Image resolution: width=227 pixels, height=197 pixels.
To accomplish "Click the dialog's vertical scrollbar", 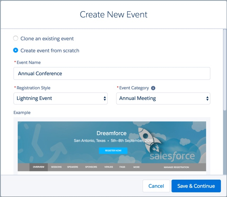I will 225,71.
